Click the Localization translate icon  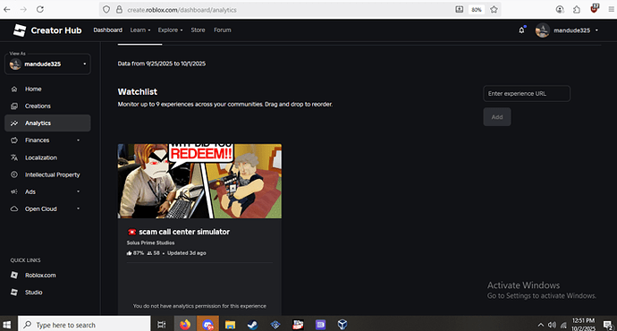(14, 157)
